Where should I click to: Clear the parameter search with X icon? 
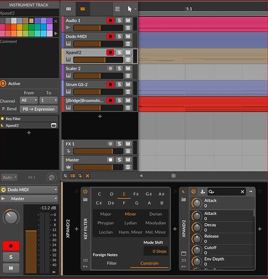[242, 191]
